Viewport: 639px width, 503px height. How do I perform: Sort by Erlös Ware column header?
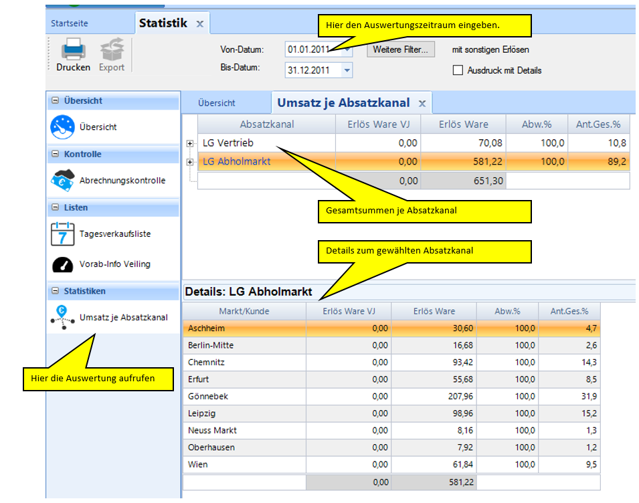coord(463,124)
